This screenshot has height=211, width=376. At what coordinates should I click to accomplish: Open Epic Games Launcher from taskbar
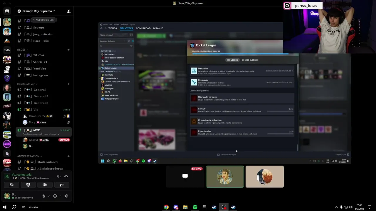tap(204, 207)
